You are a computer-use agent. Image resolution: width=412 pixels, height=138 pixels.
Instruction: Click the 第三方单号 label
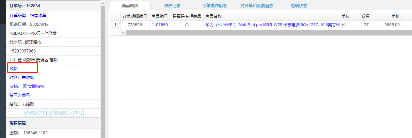coord(20,95)
